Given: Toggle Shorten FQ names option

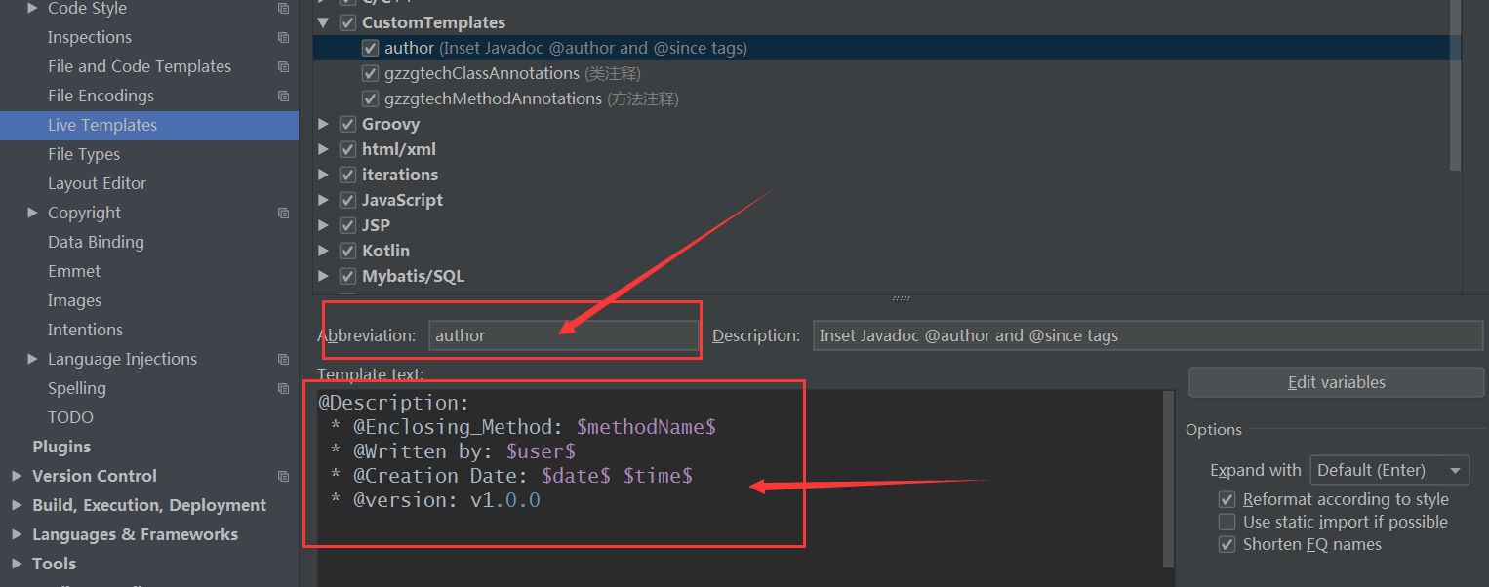Looking at the screenshot, I should [x=1227, y=544].
